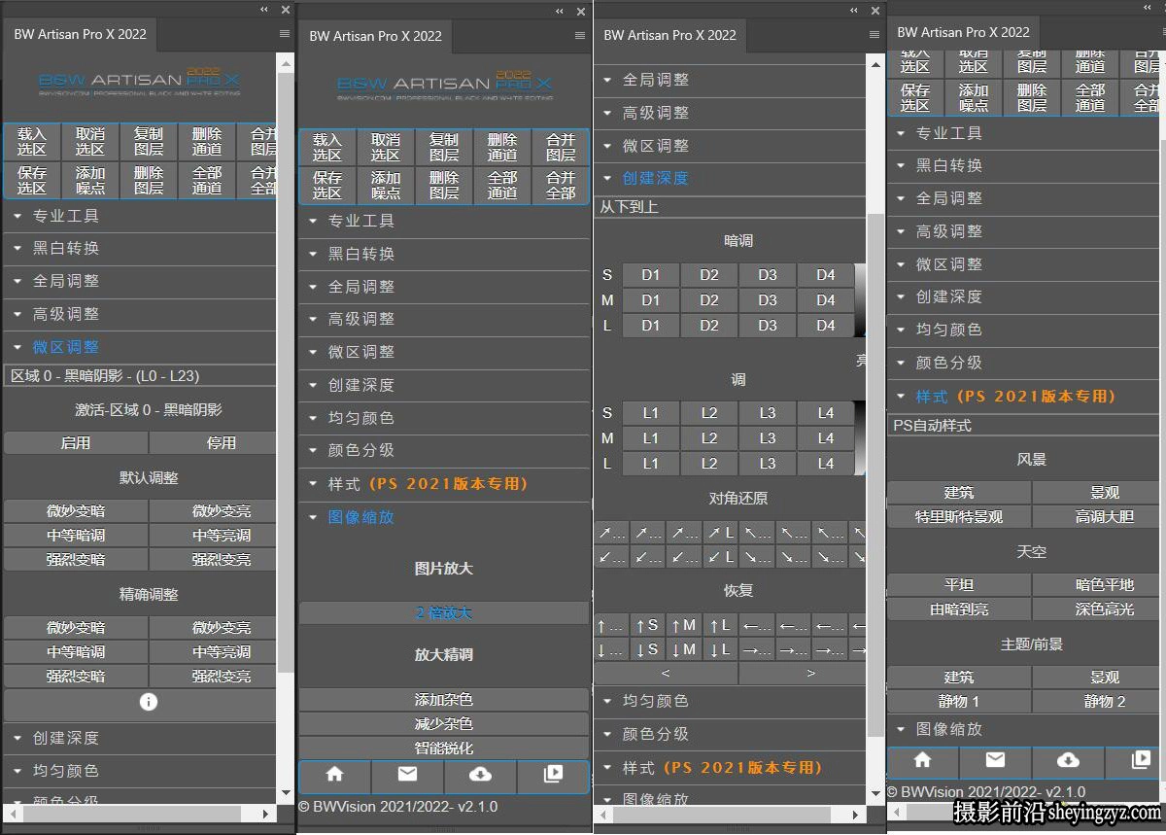This screenshot has width=1166, height=835.
Task: Click the mail icon in the fourth panel
Action: click(x=996, y=760)
